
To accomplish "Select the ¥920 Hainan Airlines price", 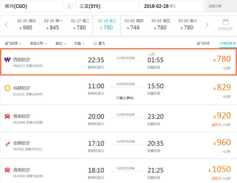I will click(222, 115).
